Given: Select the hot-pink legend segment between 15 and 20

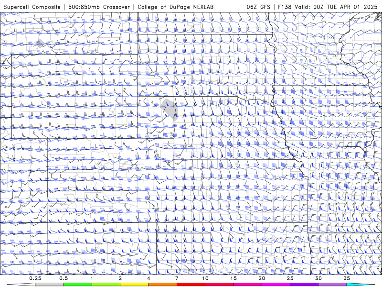Looking at the screenshot, I should click(247, 285).
